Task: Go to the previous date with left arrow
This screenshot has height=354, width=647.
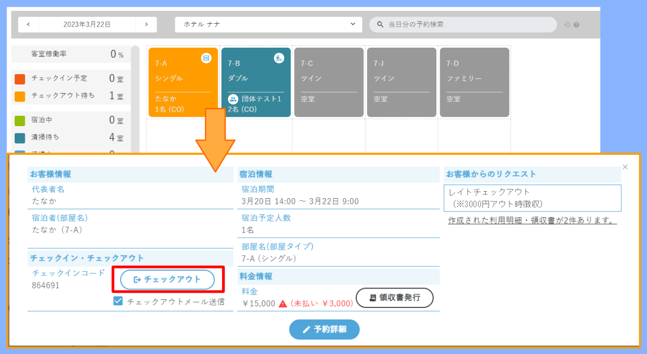Action: coord(29,24)
